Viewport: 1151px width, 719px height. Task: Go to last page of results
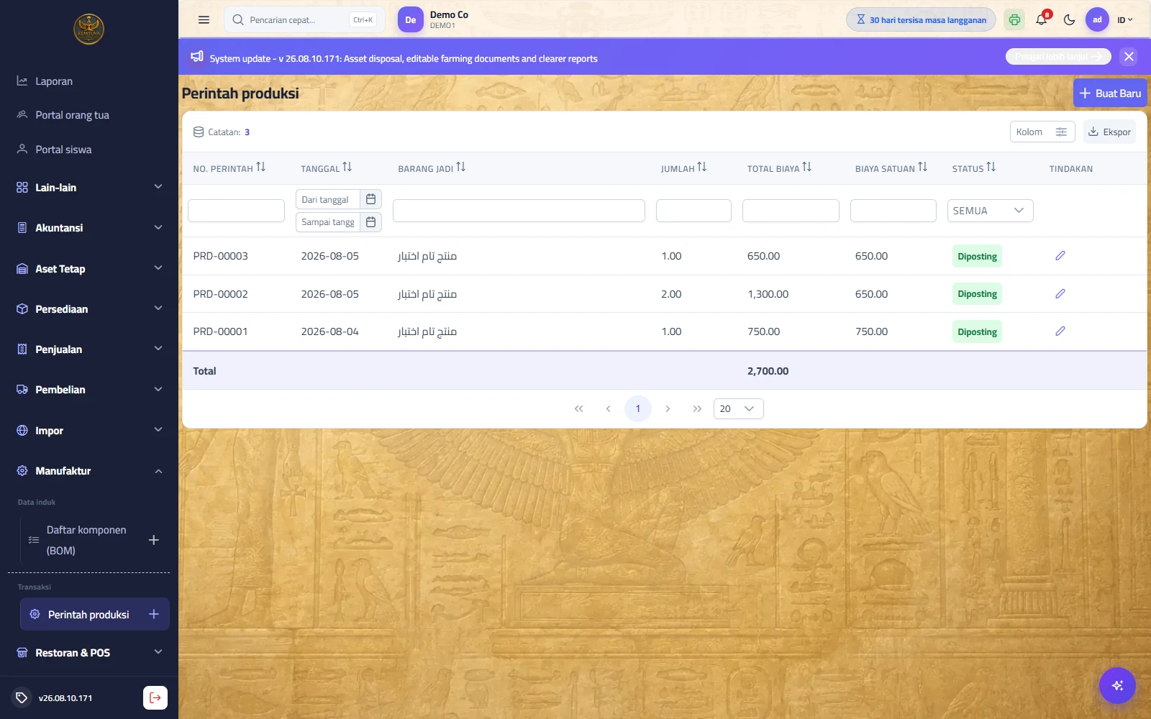pos(697,408)
